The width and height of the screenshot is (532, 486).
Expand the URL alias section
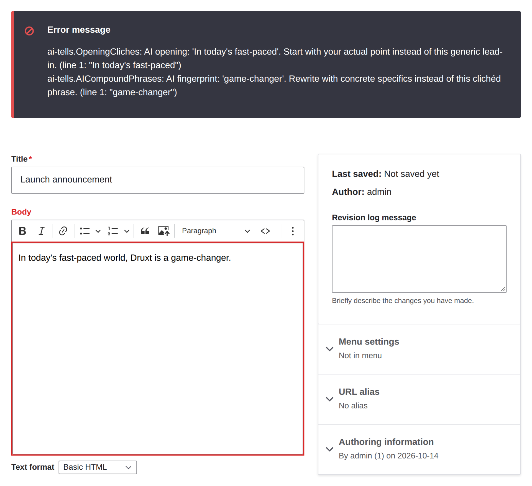tap(419, 399)
